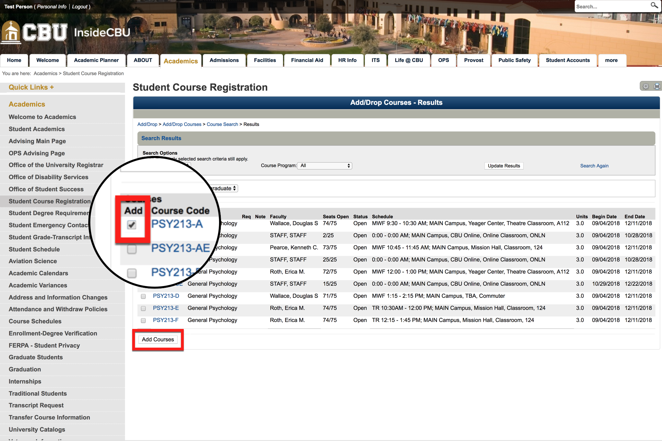Viewport: 662px width, 441px height.
Task: Check the PSY213-D add checkbox
Action: (x=143, y=296)
